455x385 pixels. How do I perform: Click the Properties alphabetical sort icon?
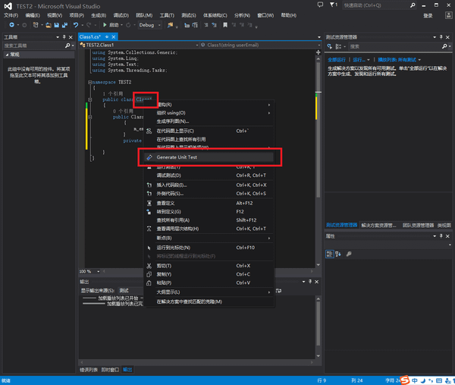[x=338, y=254]
